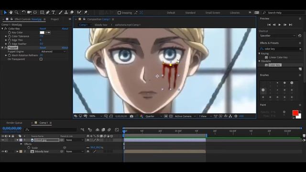Expand the Edge Feather property

[x=6, y=44]
